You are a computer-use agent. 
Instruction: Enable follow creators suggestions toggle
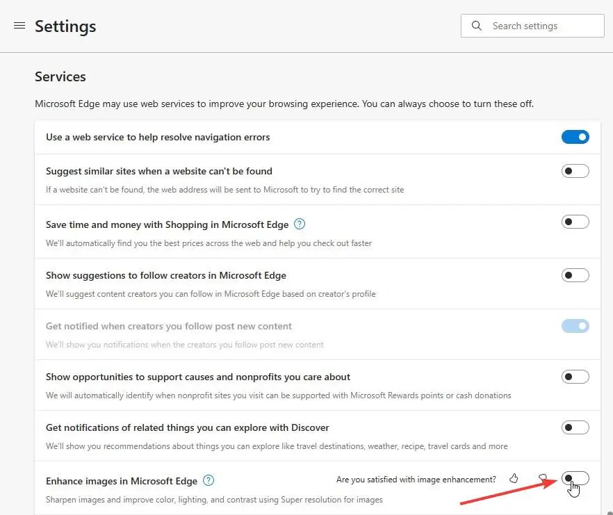point(575,275)
